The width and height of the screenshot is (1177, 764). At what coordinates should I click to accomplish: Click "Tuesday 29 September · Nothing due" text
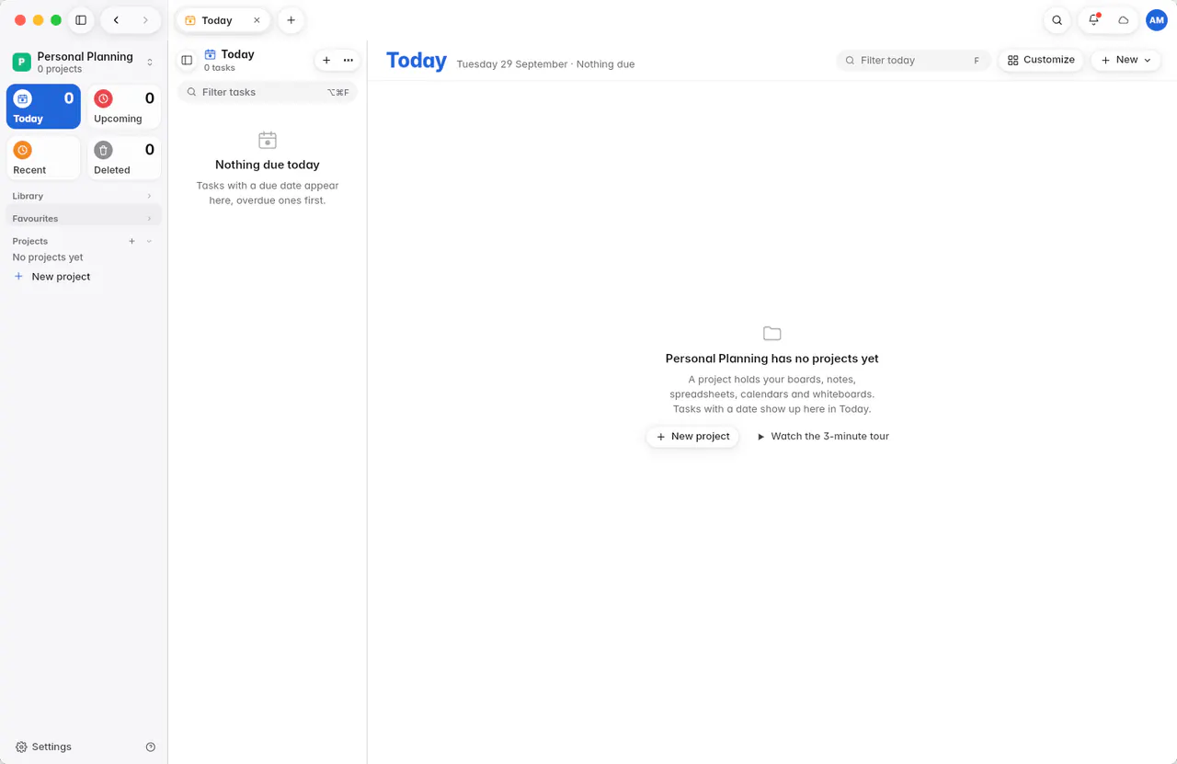pyautogui.click(x=545, y=64)
